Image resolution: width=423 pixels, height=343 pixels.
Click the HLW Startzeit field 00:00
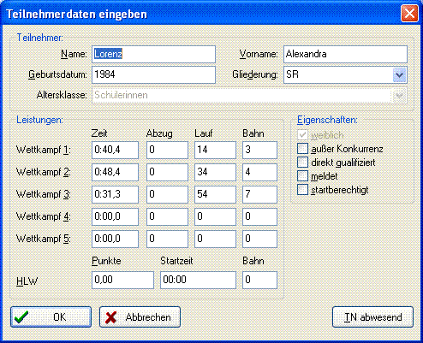[x=198, y=280]
